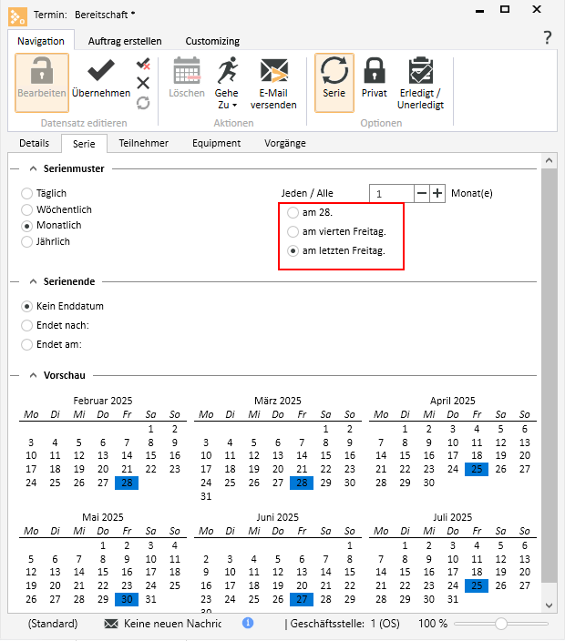Image resolution: width=565 pixels, height=641 pixels.
Task: Select 'Endet am:' radio button
Action: 27,344
